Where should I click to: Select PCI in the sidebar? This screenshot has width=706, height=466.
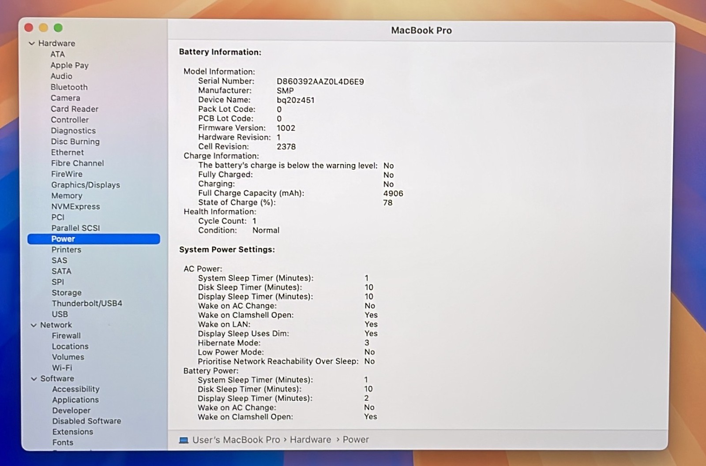click(x=58, y=217)
